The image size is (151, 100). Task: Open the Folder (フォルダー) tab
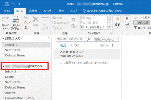(48, 11)
